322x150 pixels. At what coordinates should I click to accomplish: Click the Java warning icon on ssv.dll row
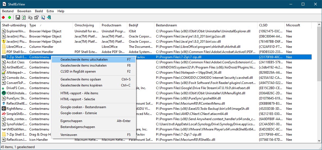pyautogui.click(x=4, y=41)
